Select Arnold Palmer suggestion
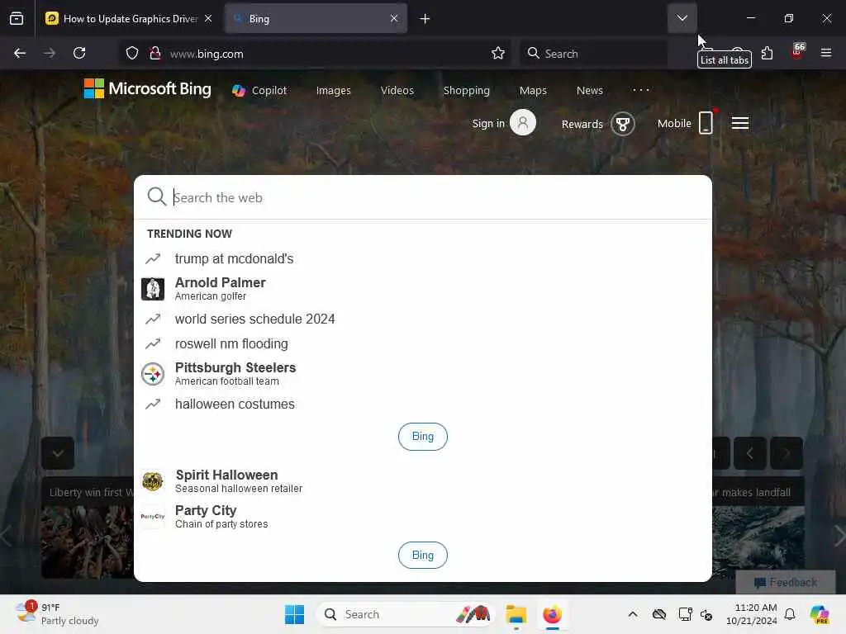Screen dimensions: 846x634 tap(423, 288)
